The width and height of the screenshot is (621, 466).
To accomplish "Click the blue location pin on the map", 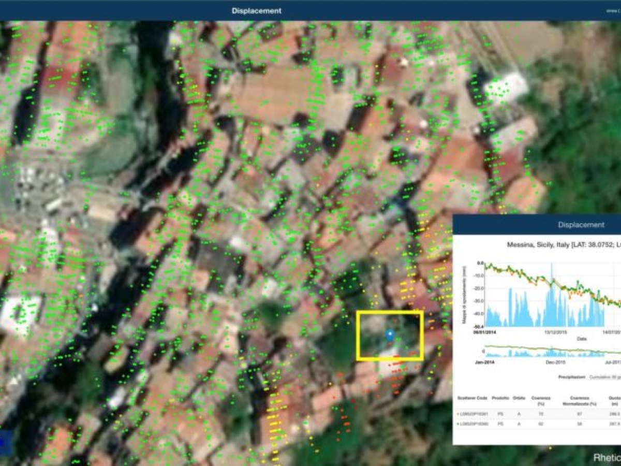I will point(390,335).
